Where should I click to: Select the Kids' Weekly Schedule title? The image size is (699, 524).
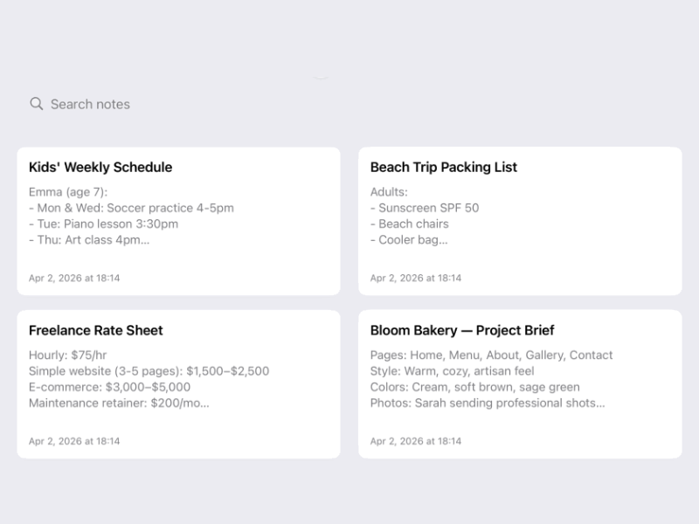[x=100, y=168]
